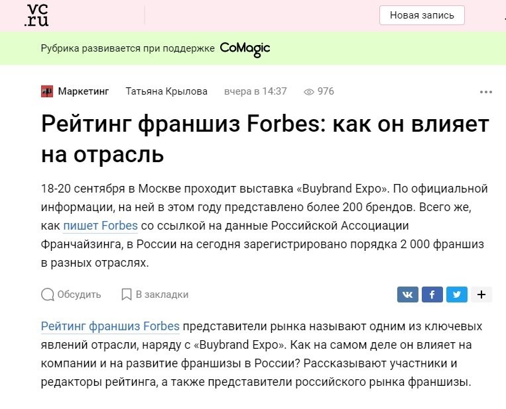
Task: Click the eye views counter icon
Action: pos(309,92)
